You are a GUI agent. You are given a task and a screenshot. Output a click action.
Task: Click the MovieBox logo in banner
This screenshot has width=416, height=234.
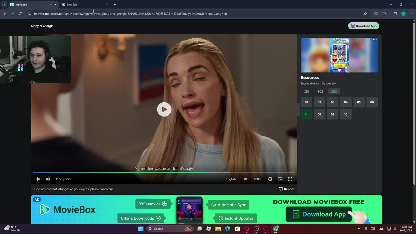(x=68, y=210)
